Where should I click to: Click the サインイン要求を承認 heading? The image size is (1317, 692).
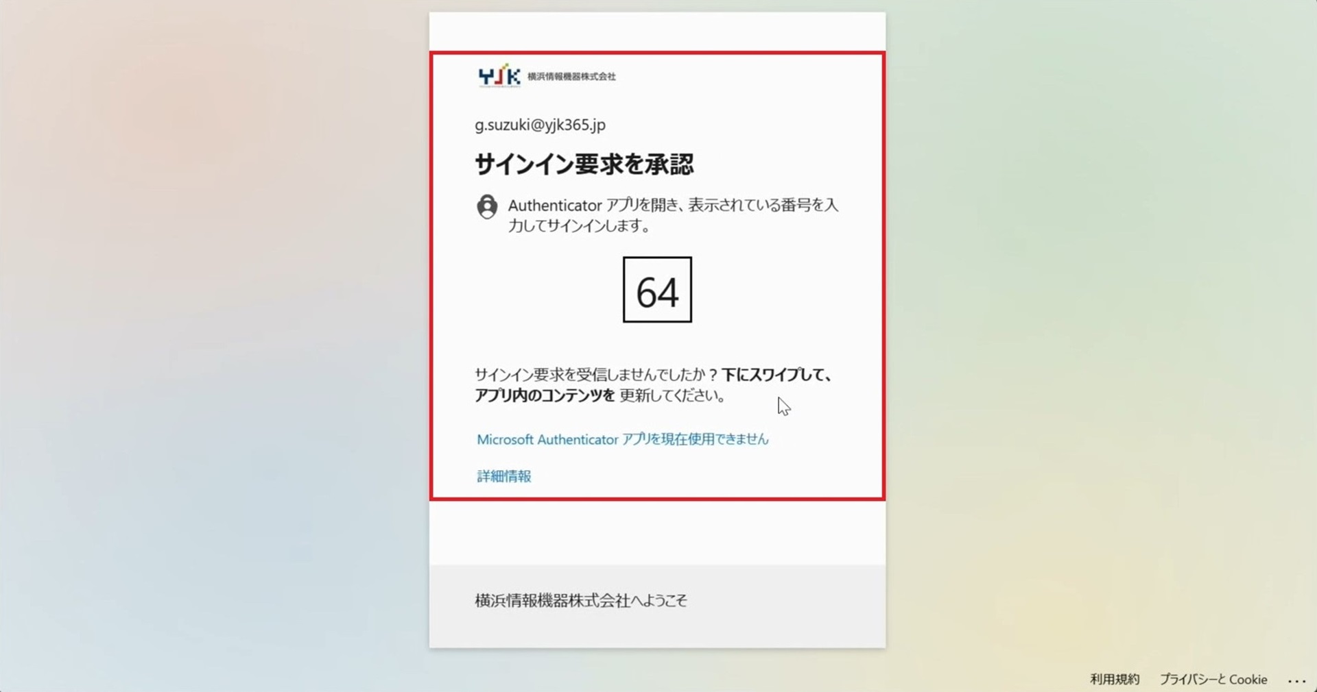(x=584, y=164)
